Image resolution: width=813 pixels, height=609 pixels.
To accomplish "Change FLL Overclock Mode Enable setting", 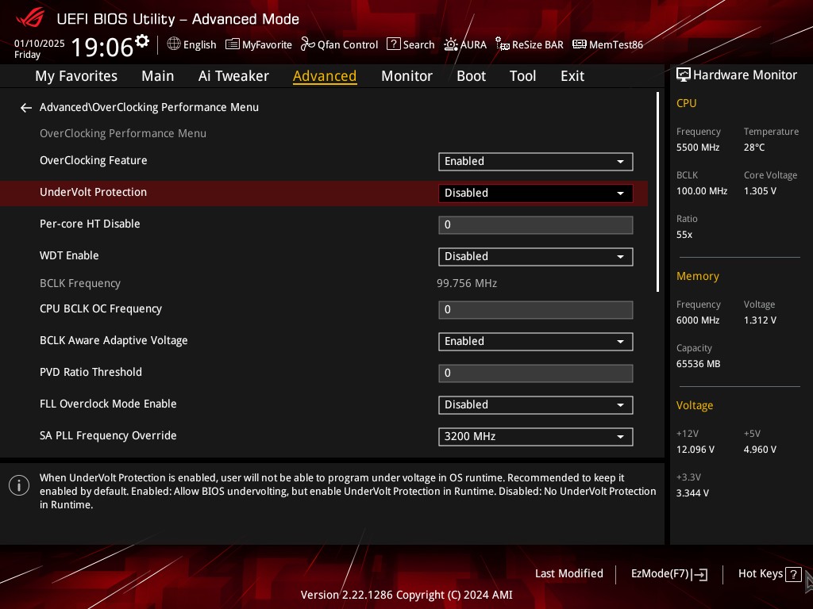I will click(x=535, y=404).
